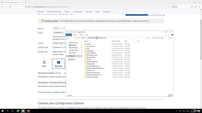Select the Windows Media Player folder
202x113 pixels.
(x=93, y=66)
